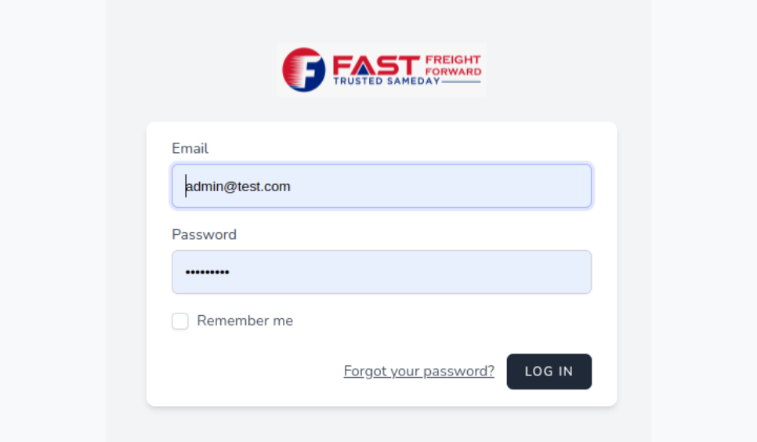Click the red FAST wordmark in logo

(x=376, y=66)
